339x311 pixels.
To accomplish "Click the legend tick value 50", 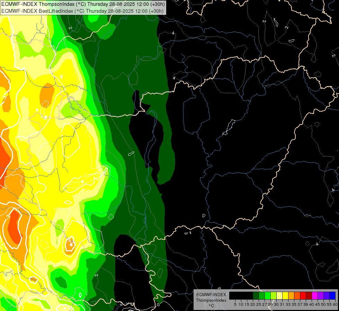I will click(323, 304).
